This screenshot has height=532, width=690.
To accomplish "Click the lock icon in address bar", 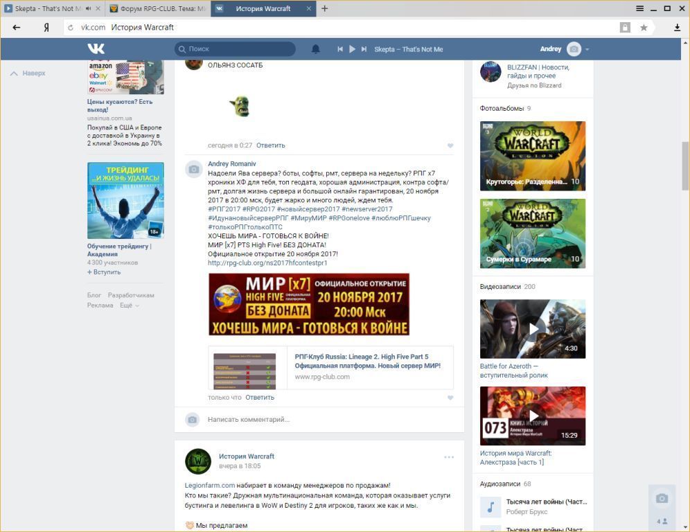I will point(625,28).
